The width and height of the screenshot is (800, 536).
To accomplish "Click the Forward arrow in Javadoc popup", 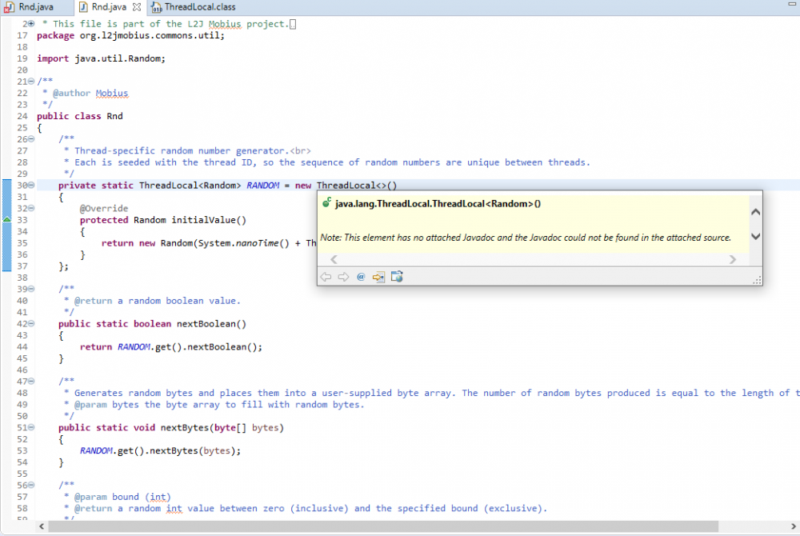I will coord(342,277).
